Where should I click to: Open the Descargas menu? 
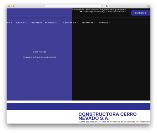pyautogui.click(x=87, y=23)
